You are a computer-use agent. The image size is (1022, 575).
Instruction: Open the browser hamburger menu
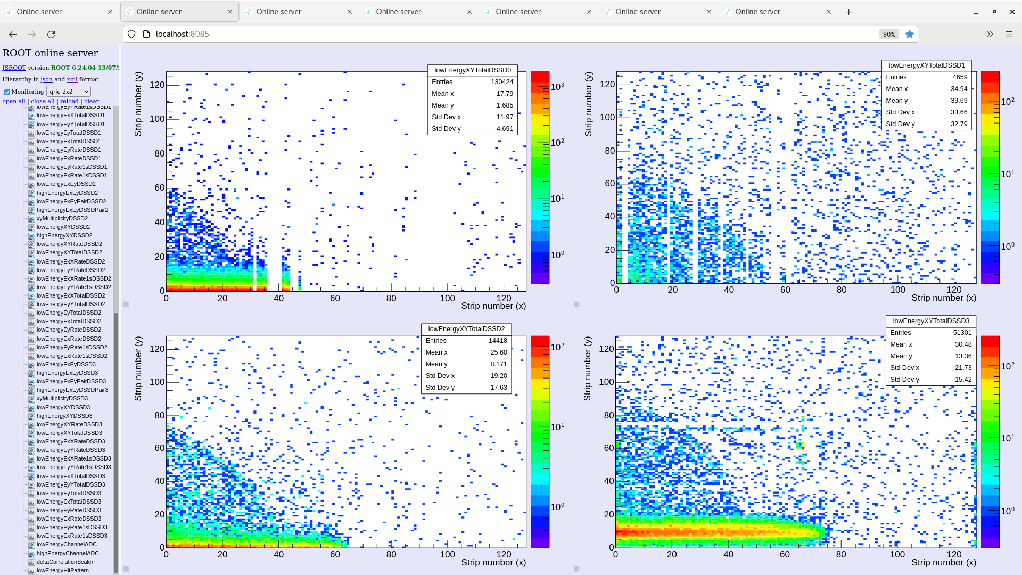[1009, 34]
